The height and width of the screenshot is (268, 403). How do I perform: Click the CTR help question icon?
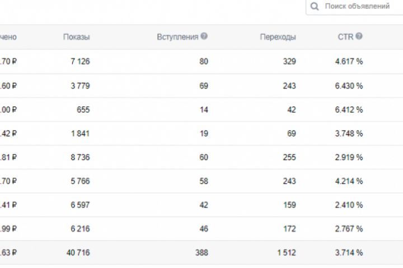click(359, 36)
